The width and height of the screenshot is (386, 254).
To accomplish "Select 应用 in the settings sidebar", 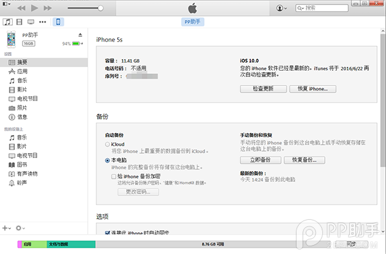I will [x=44, y=71].
